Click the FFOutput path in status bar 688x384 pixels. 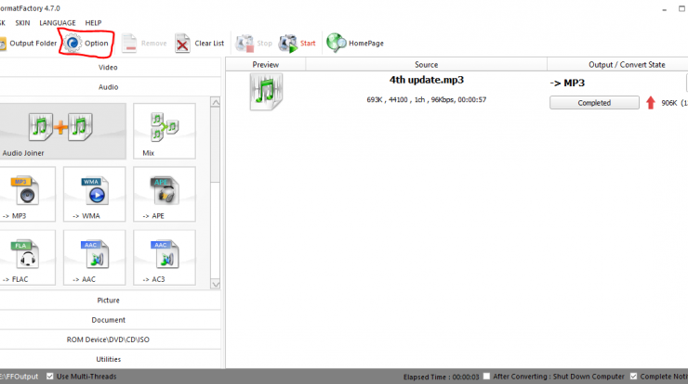(19, 377)
